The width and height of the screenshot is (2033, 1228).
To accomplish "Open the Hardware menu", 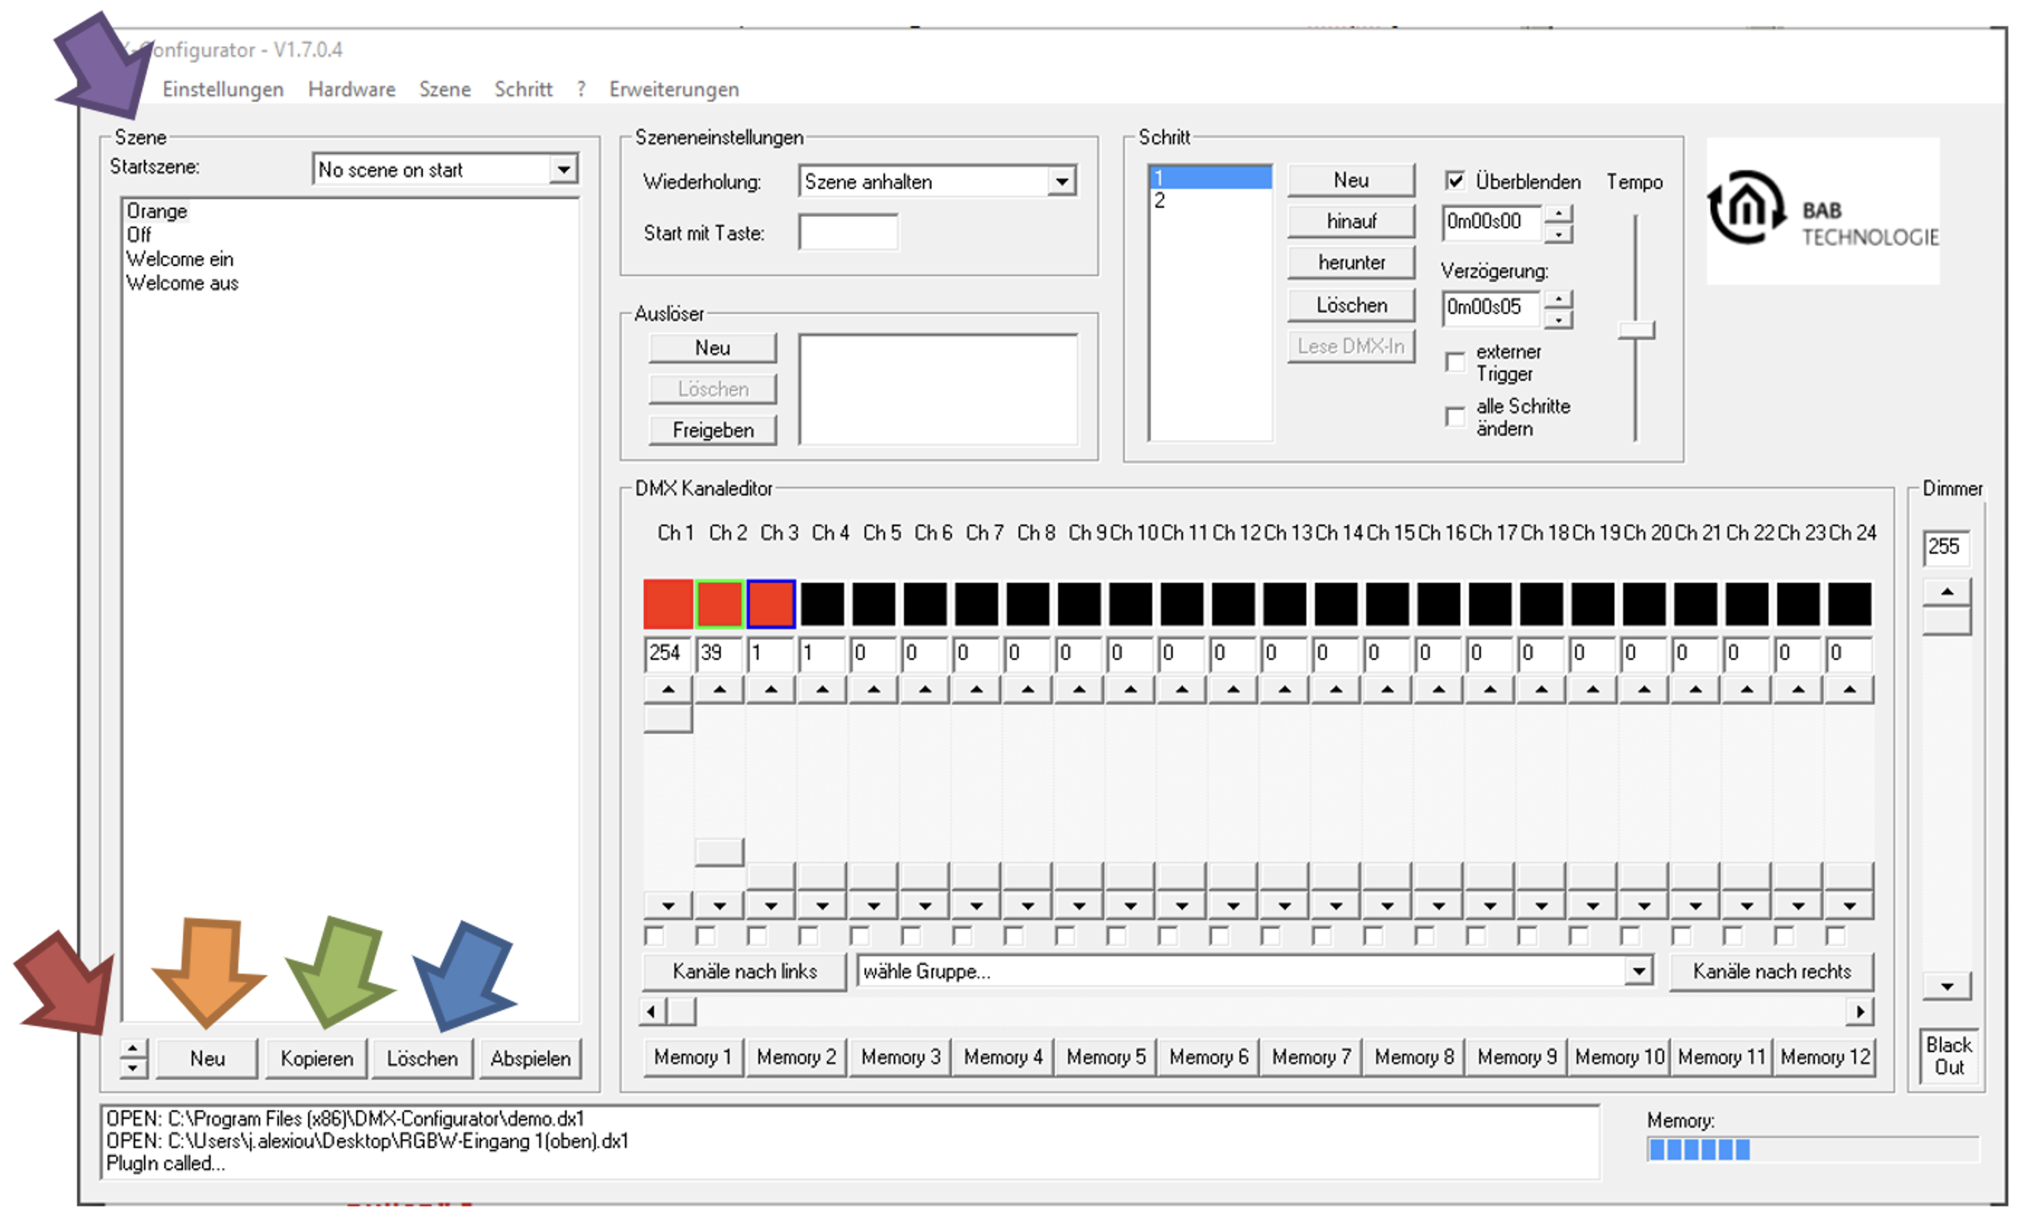I will [352, 89].
